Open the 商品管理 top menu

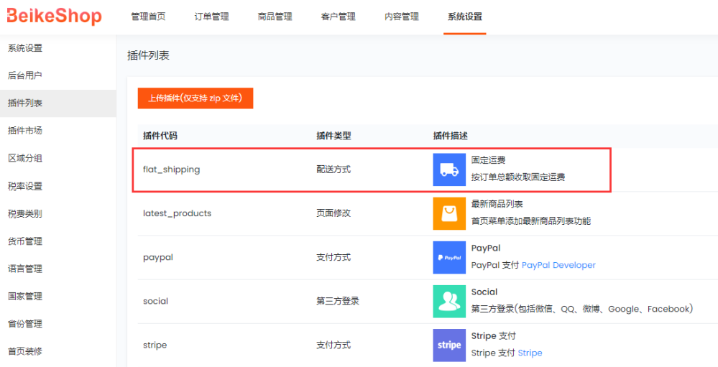pyautogui.click(x=275, y=17)
